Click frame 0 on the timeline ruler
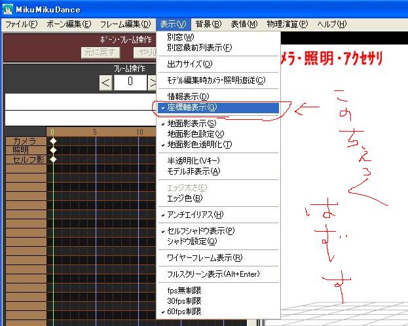The width and height of the screenshot is (408, 326). (52, 132)
